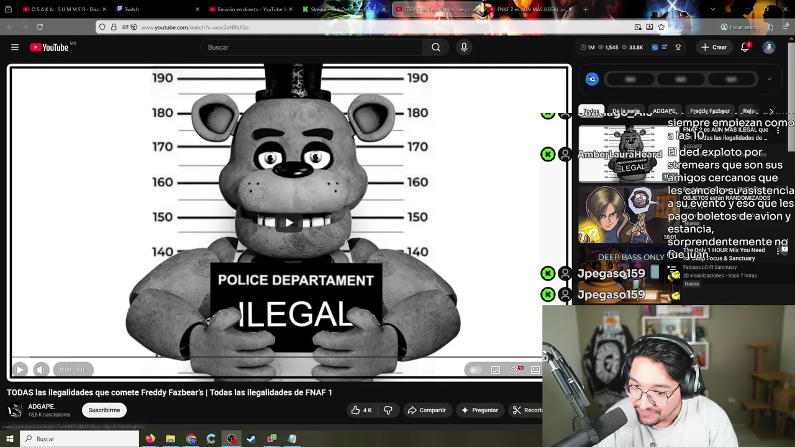
Task: Open the YouTube notifications bell
Action: click(745, 47)
